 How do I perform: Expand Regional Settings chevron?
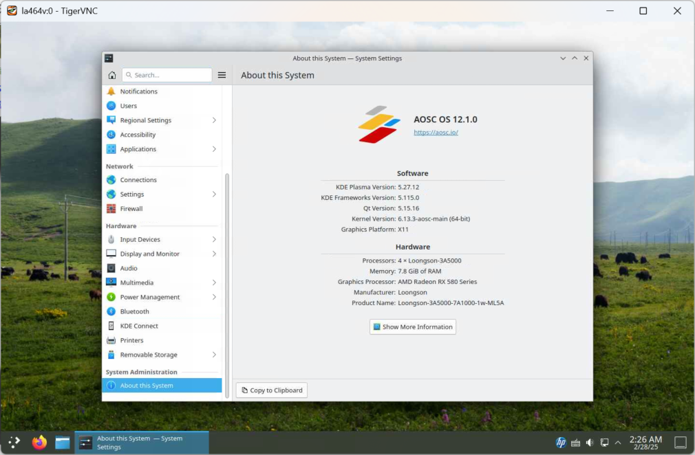click(x=214, y=120)
